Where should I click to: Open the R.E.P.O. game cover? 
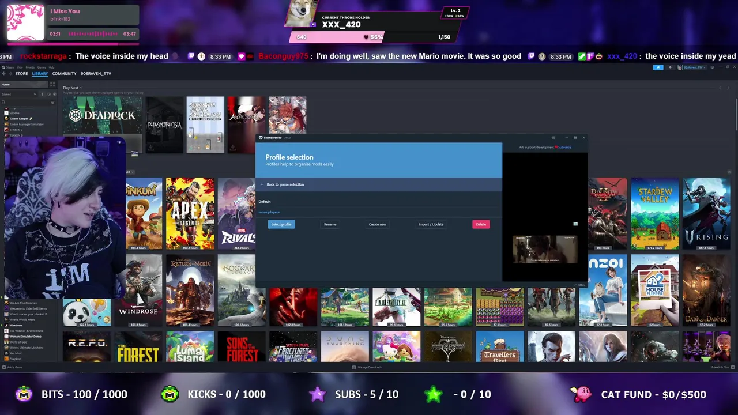tap(86, 346)
